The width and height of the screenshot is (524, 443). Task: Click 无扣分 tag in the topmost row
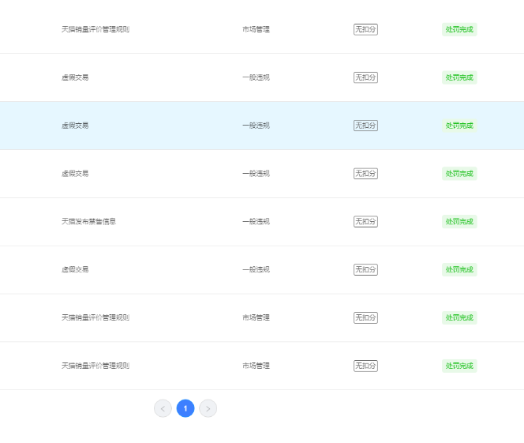click(x=365, y=29)
